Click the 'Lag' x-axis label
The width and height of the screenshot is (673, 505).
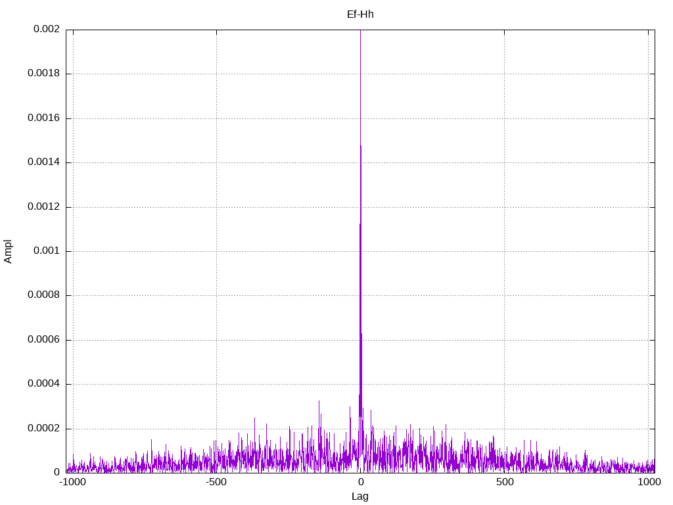click(360, 496)
